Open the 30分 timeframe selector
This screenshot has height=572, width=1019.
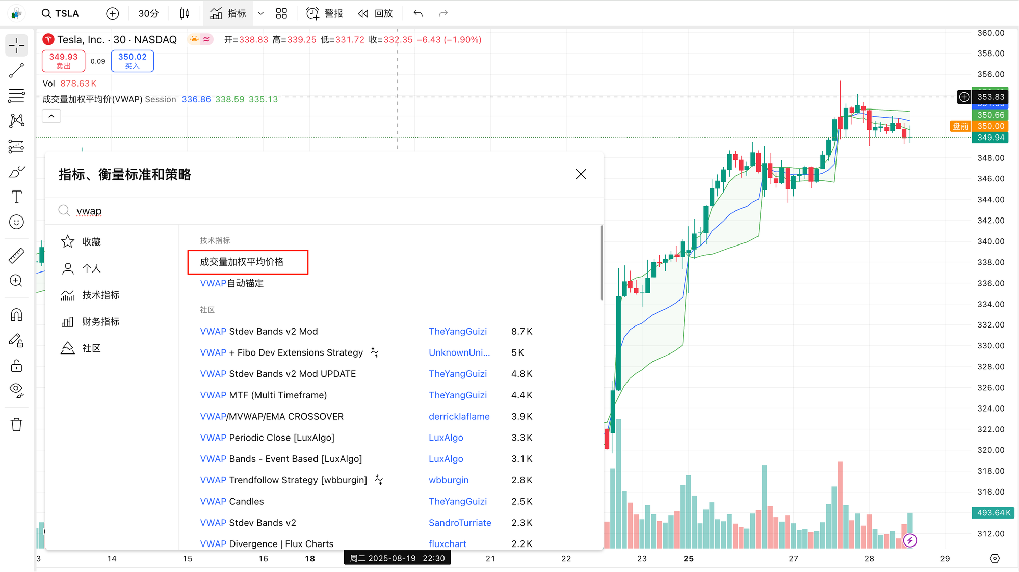point(148,13)
